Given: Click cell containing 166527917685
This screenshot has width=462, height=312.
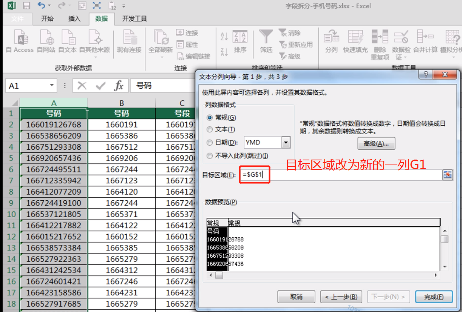Looking at the screenshot, I should tap(54, 304).
